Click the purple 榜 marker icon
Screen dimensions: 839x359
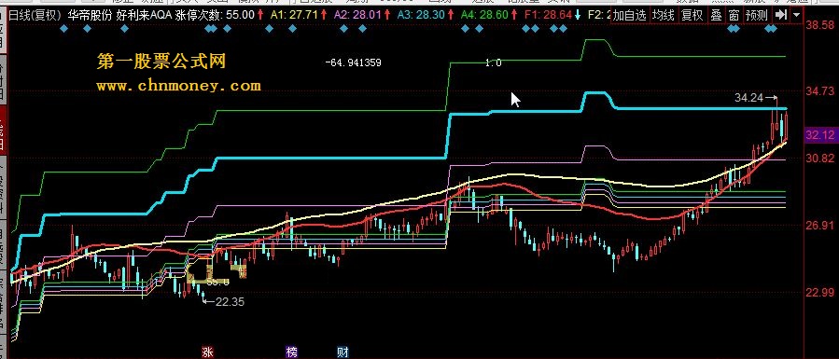point(291,352)
